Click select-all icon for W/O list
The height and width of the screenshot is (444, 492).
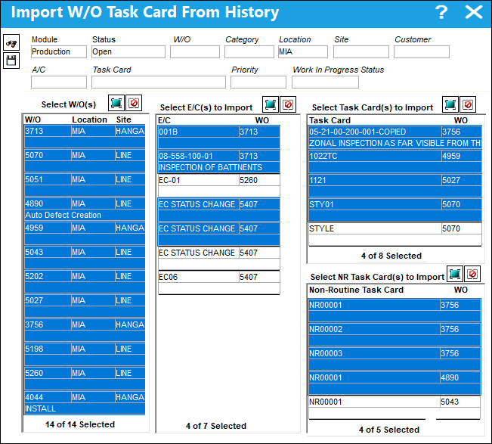[116, 103]
